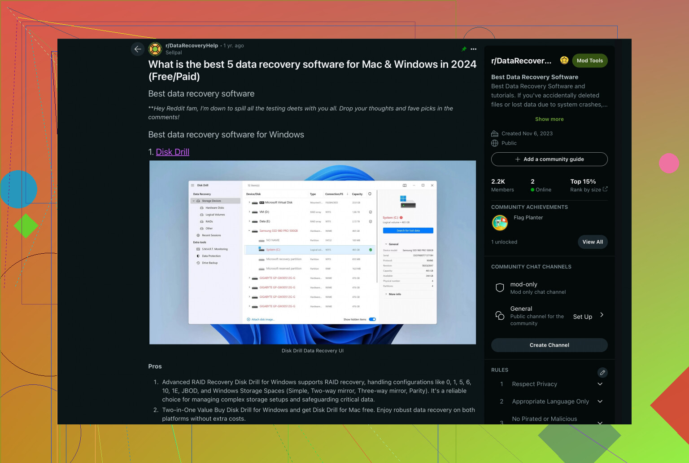Open the General channel chevron arrow

pos(602,315)
